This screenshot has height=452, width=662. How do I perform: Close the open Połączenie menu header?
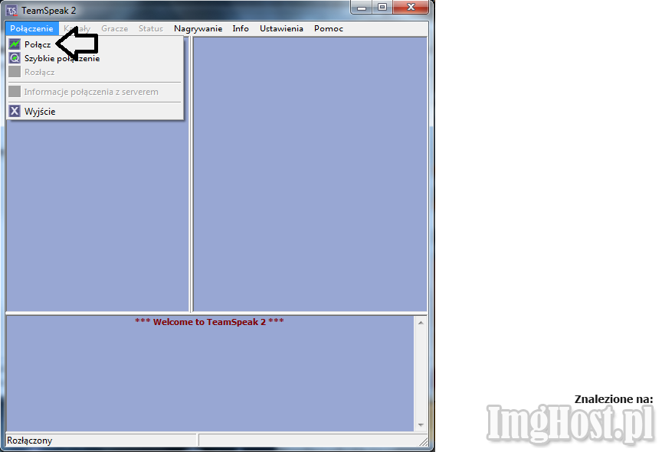point(31,28)
